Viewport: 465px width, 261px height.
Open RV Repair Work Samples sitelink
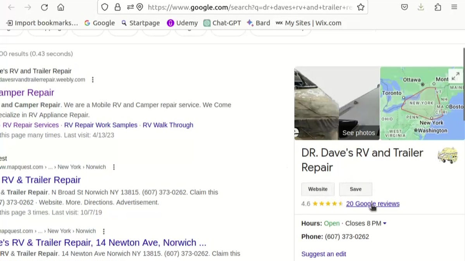[101, 125]
